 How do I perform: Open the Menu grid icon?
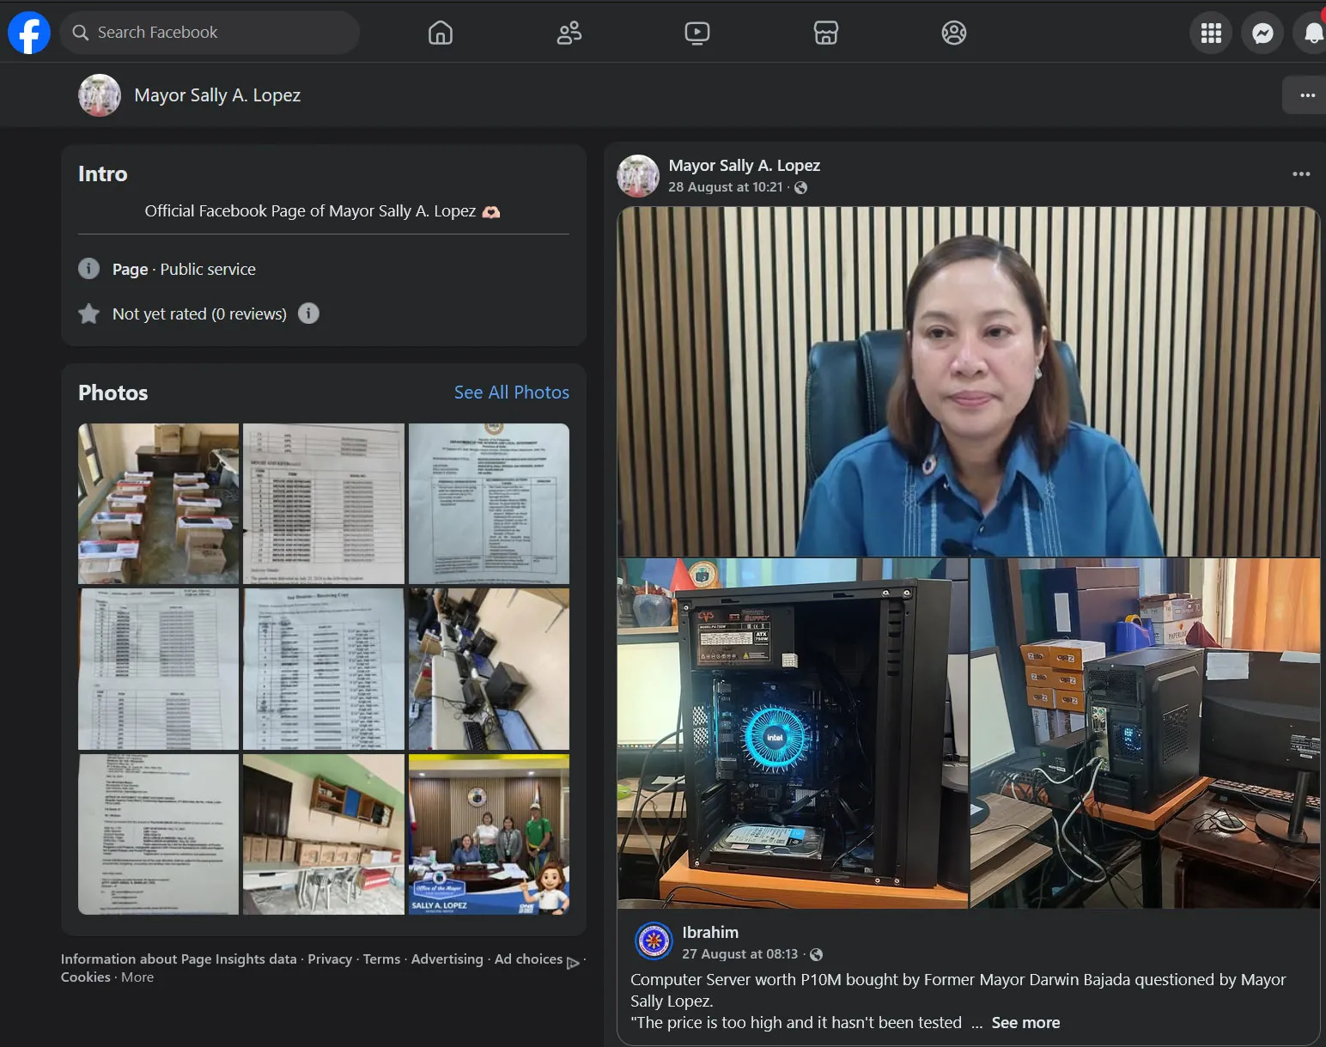1211,33
